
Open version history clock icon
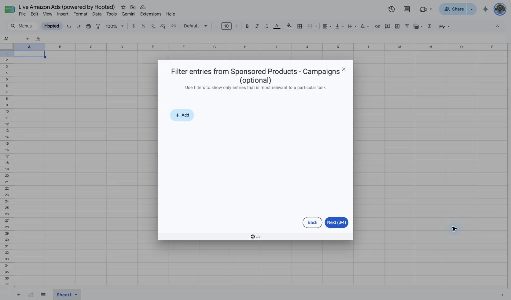point(392,9)
